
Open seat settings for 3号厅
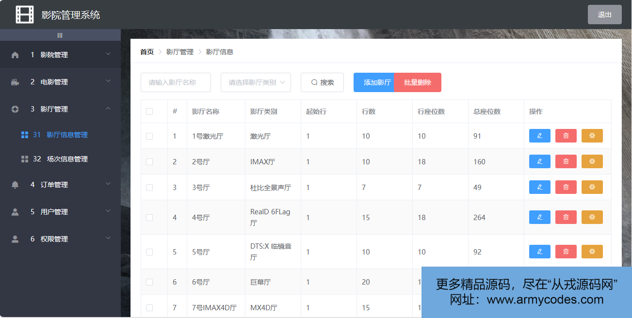(x=592, y=187)
